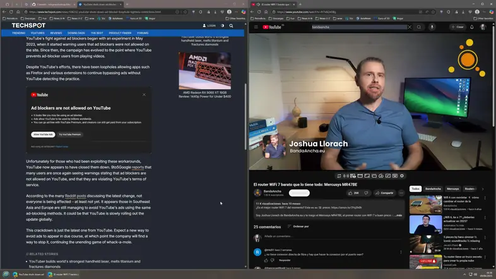Start YouTube voice search with microphone
The height and width of the screenshot is (279, 496).
coord(432,27)
